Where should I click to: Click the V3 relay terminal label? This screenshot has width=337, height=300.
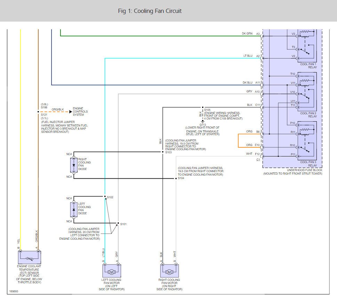tap(294, 34)
